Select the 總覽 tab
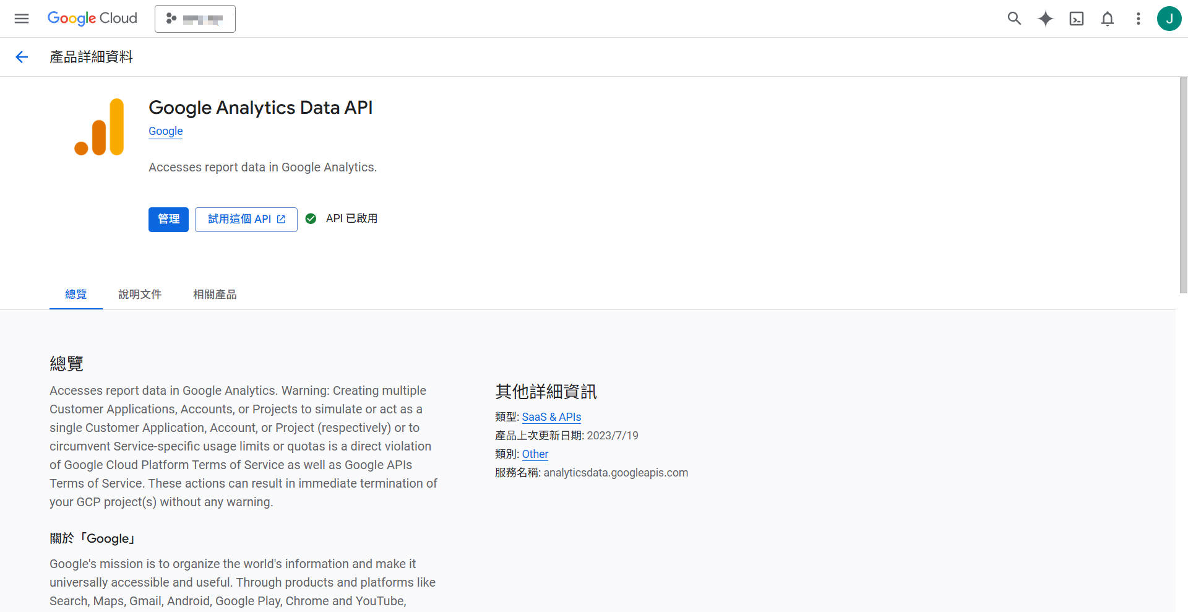Screen dimensions: 1188x612 pos(75,294)
